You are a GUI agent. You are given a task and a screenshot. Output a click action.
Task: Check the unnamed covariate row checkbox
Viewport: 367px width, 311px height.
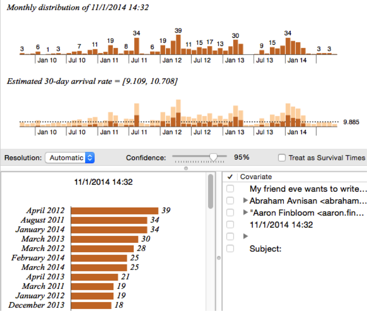230,237
